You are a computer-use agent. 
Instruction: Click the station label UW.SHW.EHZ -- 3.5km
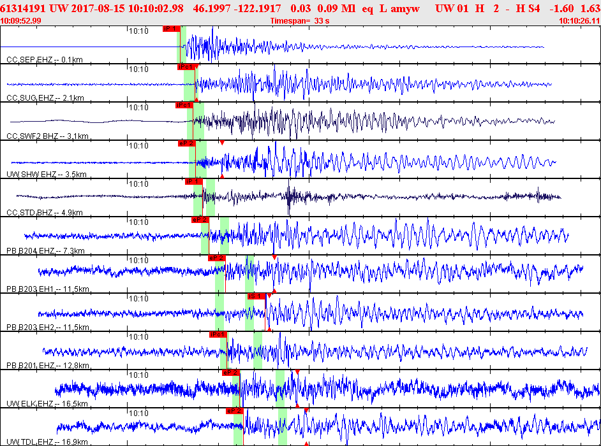click(47, 175)
